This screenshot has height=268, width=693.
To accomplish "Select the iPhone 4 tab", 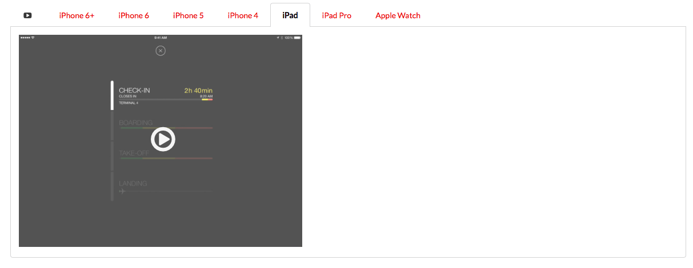I will [243, 15].
